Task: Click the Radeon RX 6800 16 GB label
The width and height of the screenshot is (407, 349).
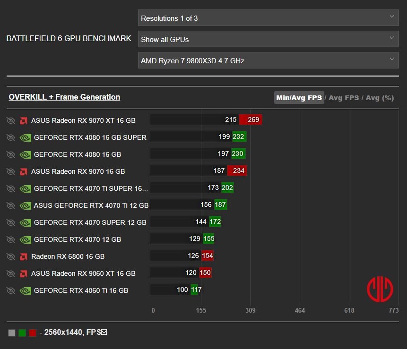Action: 68,256
